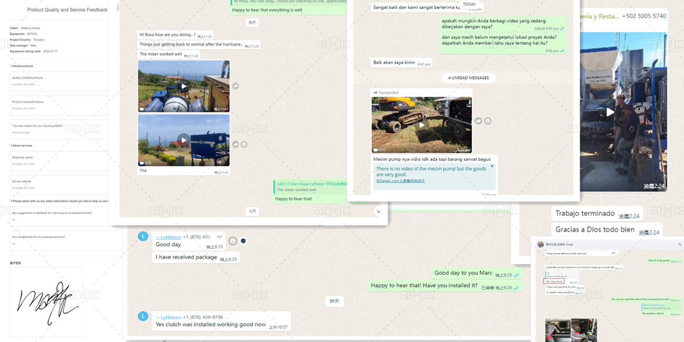Click Jorge's profile picture in chat header
Screen dimensions: 684x342
tap(540, 244)
